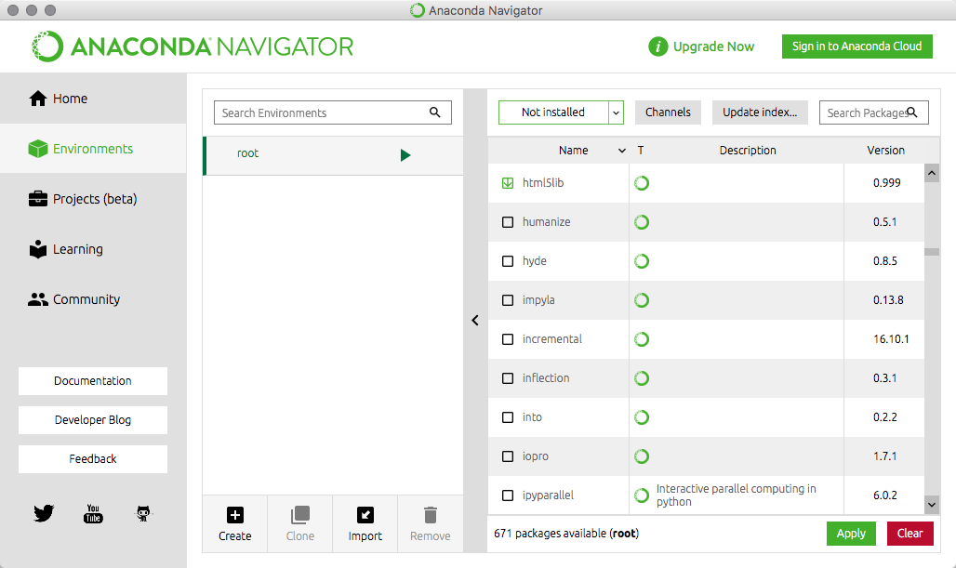The height and width of the screenshot is (568, 956).
Task: Open the Twitter icon link
Action: [x=44, y=513]
